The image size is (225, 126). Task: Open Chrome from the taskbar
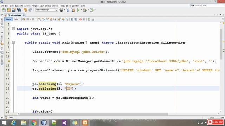pos(34,123)
